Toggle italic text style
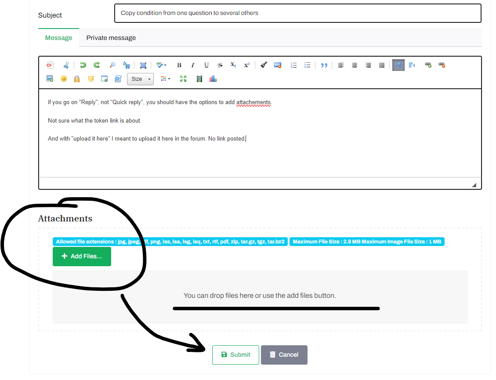Screen dimensions: 496x380 [x=192, y=65]
